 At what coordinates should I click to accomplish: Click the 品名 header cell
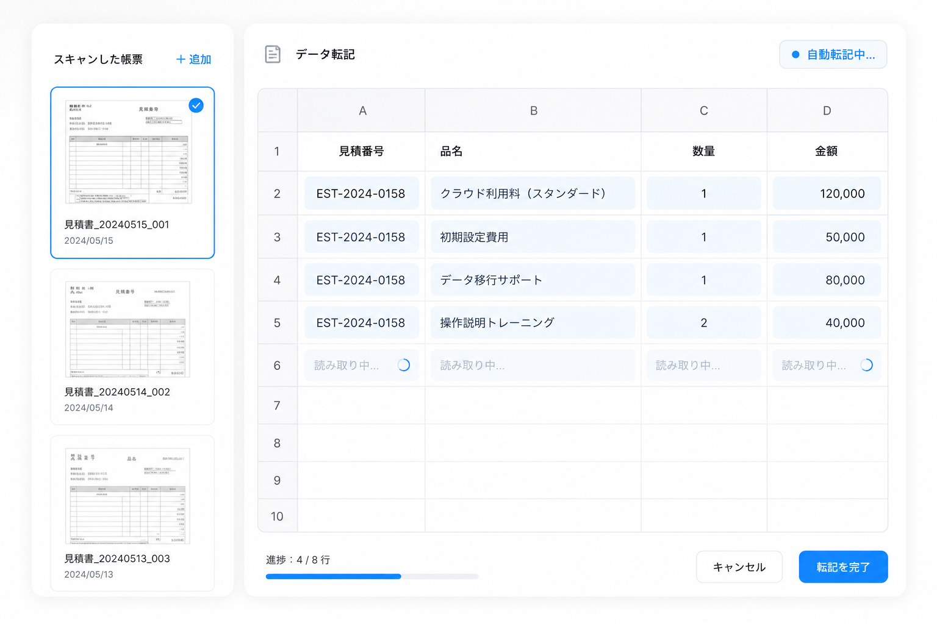[533, 151]
